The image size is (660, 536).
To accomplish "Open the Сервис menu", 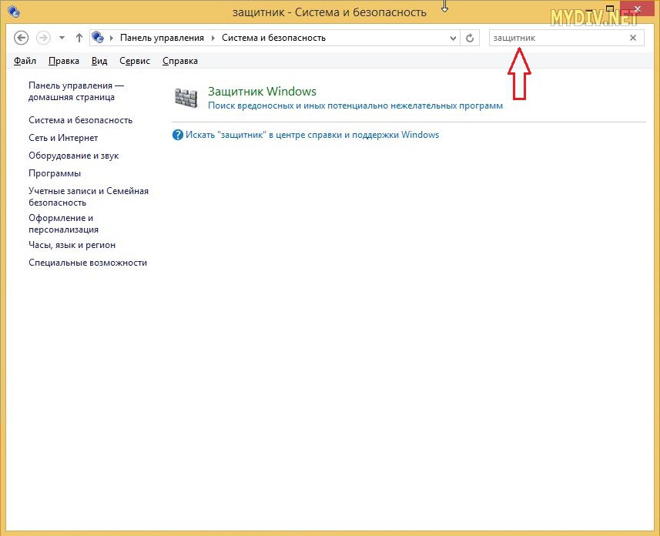I will point(135,61).
